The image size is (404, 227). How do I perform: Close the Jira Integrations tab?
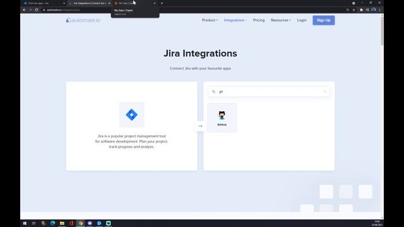109,3
